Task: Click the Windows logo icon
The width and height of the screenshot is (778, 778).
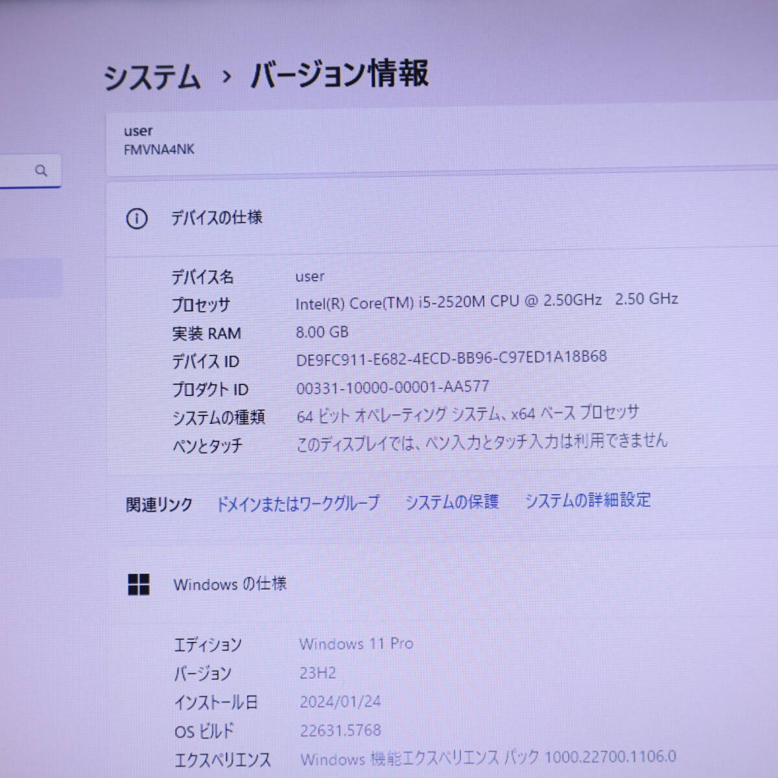Action: (x=139, y=584)
